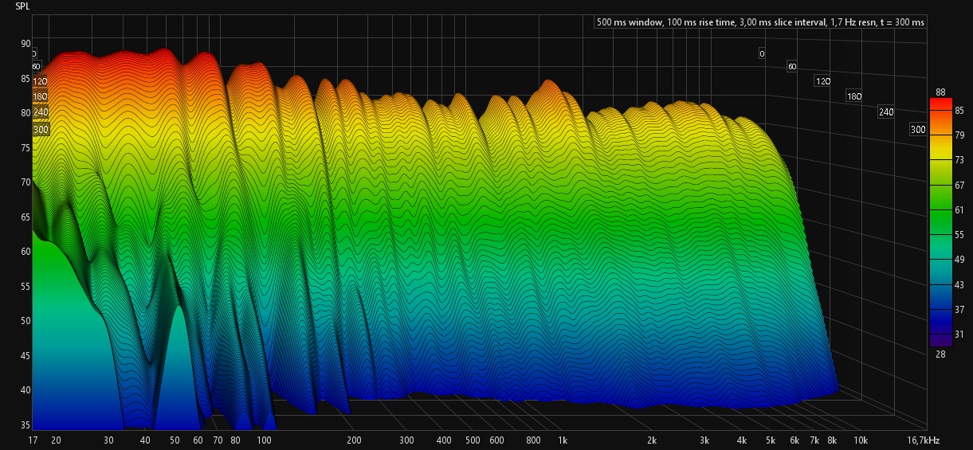Click the 5k frequency axis label

pyautogui.click(x=771, y=440)
